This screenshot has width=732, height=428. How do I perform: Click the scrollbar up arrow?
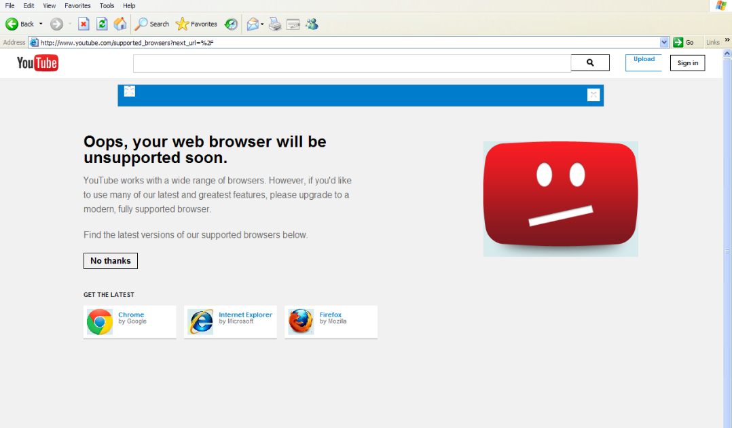[x=727, y=54]
